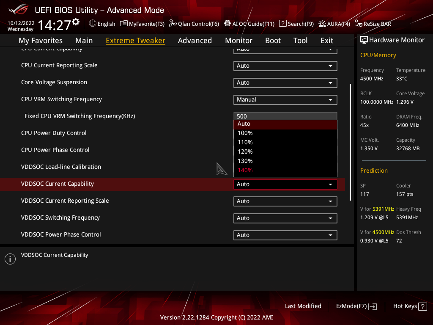
Task: Click the Fixed CPU VRM Frequency 500 field
Action: pyautogui.click(x=285, y=116)
